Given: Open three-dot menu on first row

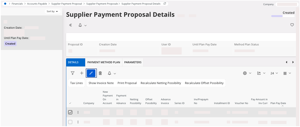Looking at the screenshot, I should [78, 112].
